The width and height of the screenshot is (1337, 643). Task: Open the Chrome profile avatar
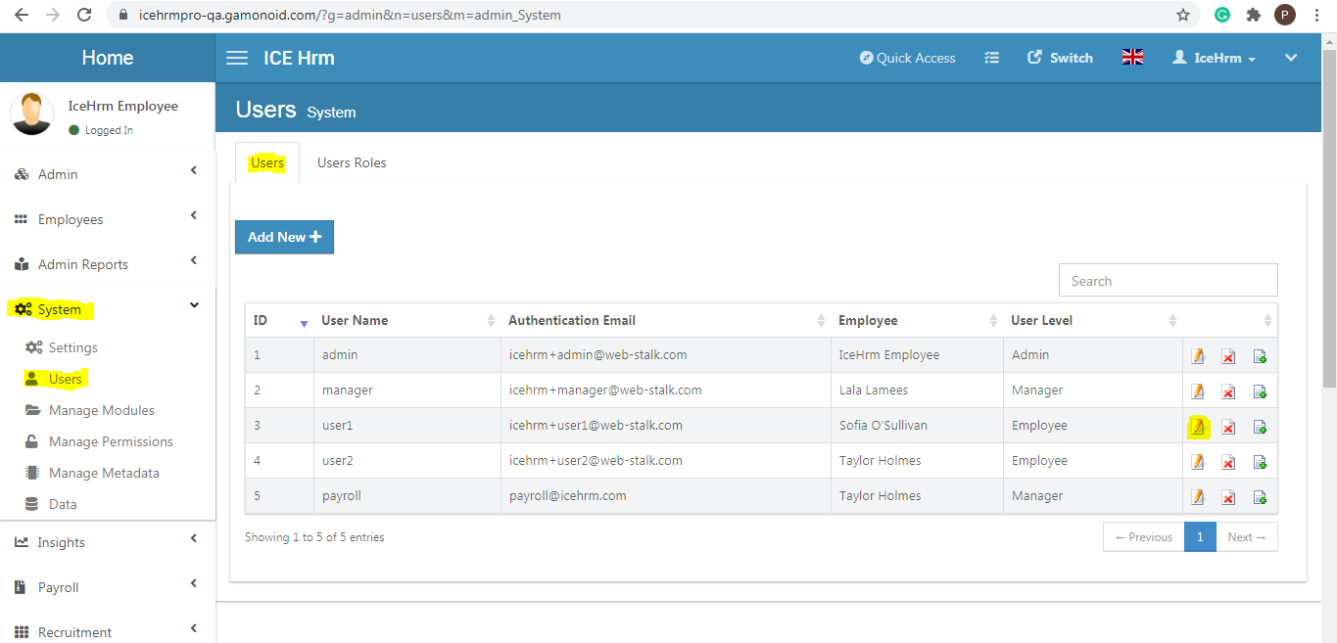point(1285,15)
